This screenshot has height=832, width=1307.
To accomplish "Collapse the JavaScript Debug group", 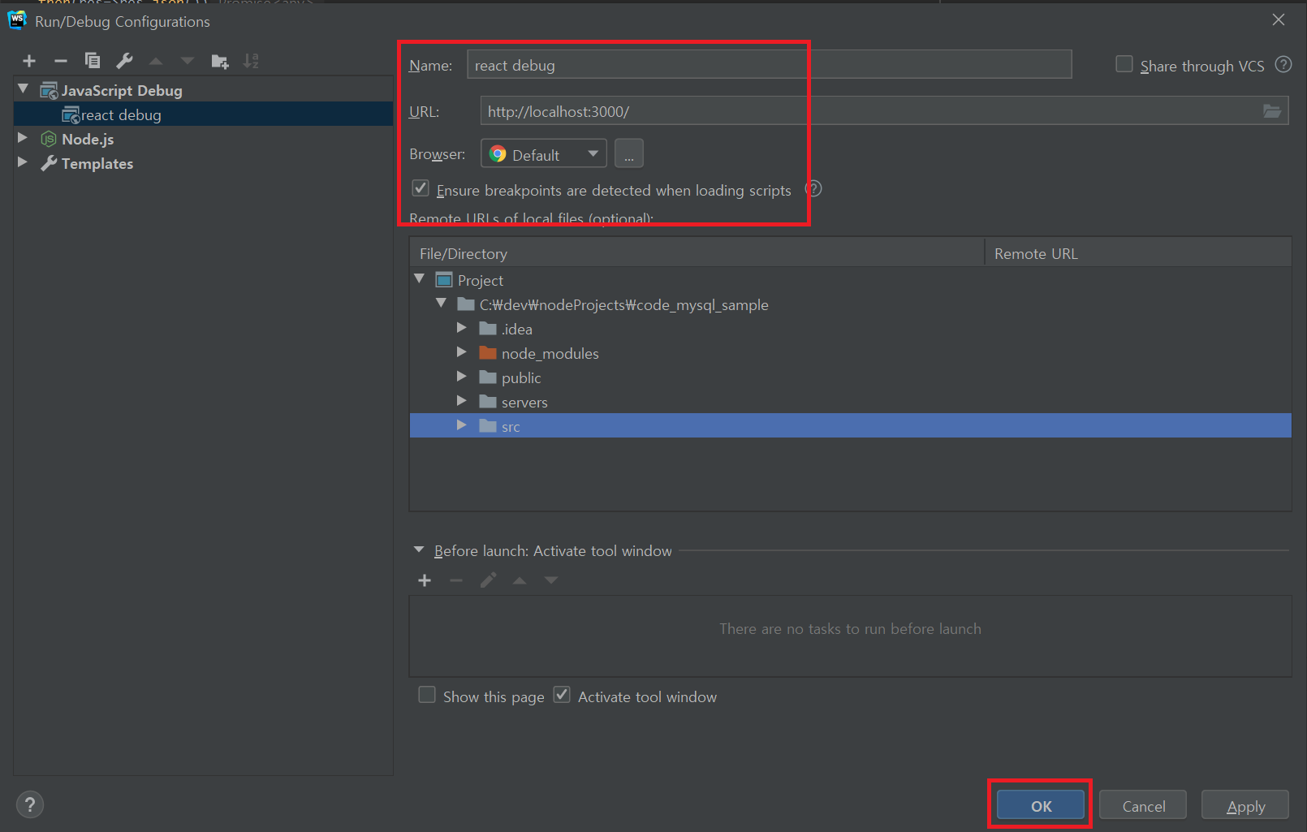I will pos(23,88).
